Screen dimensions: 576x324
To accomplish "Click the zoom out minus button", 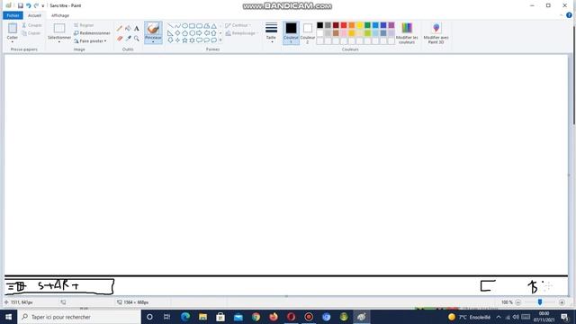I will tap(518, 302).
